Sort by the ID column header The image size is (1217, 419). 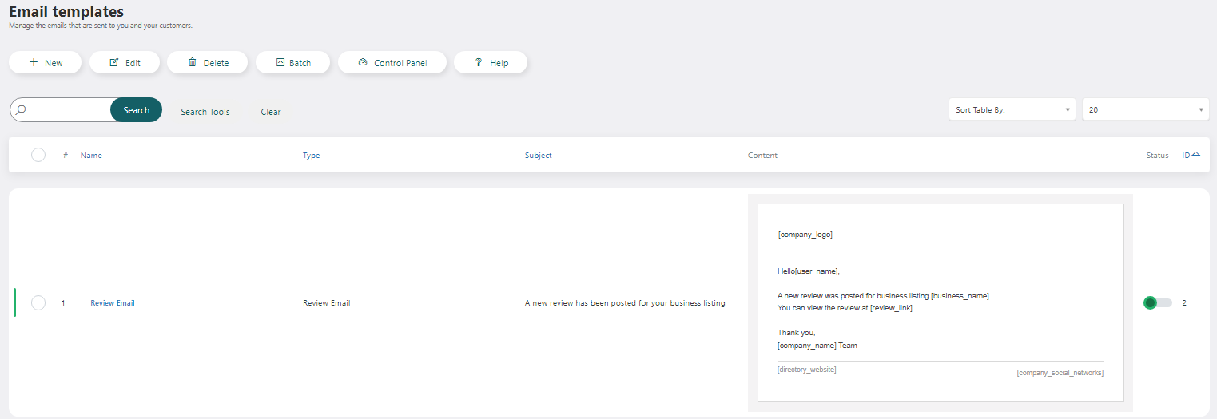(1187, 156)
